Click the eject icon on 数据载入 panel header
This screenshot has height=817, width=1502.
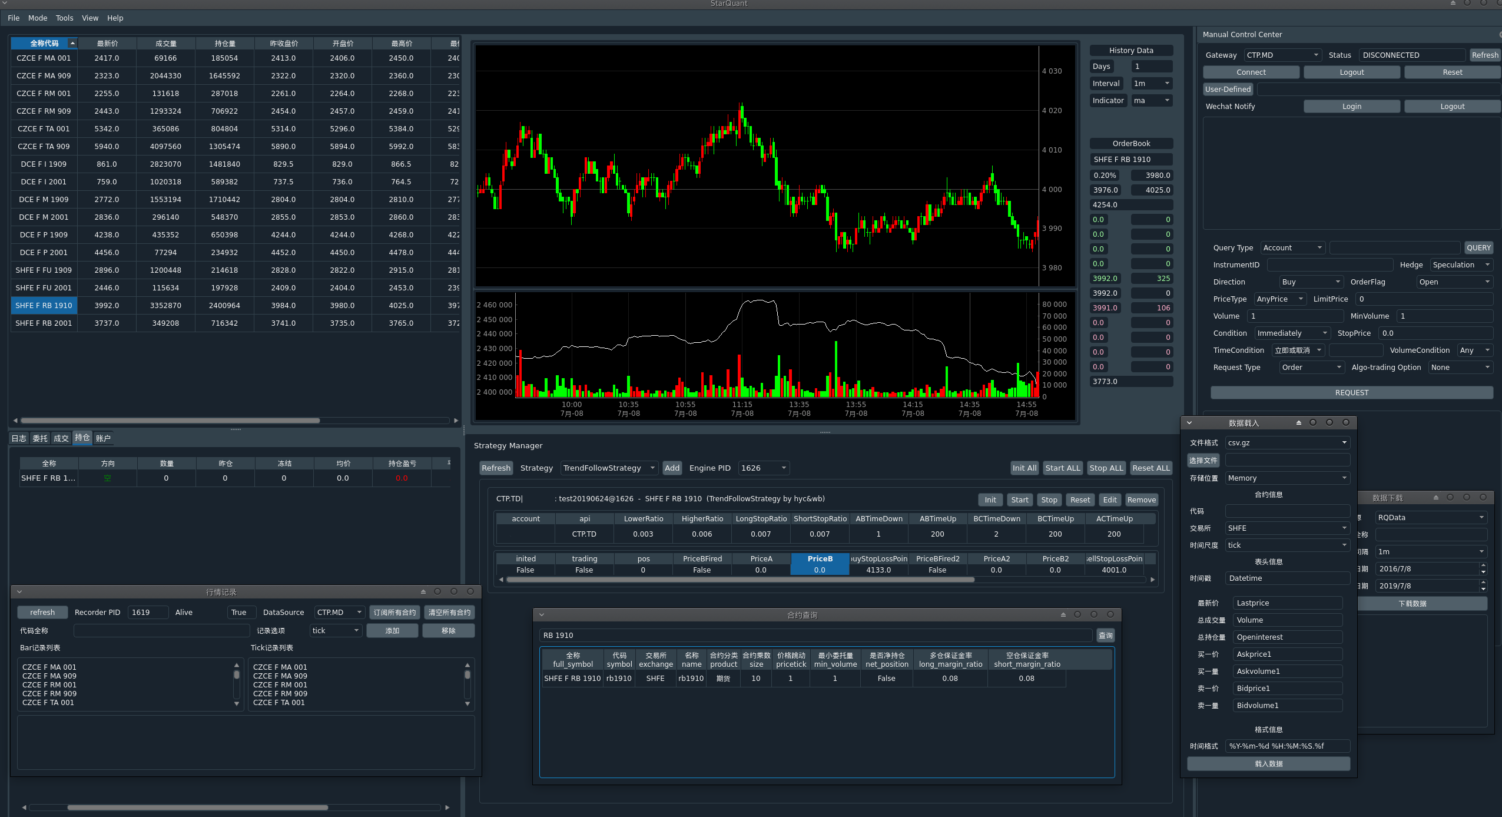coord(1298,422)
